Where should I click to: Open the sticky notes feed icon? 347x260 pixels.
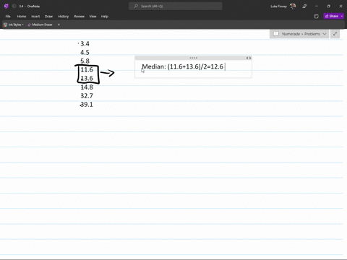pos(317,17)
